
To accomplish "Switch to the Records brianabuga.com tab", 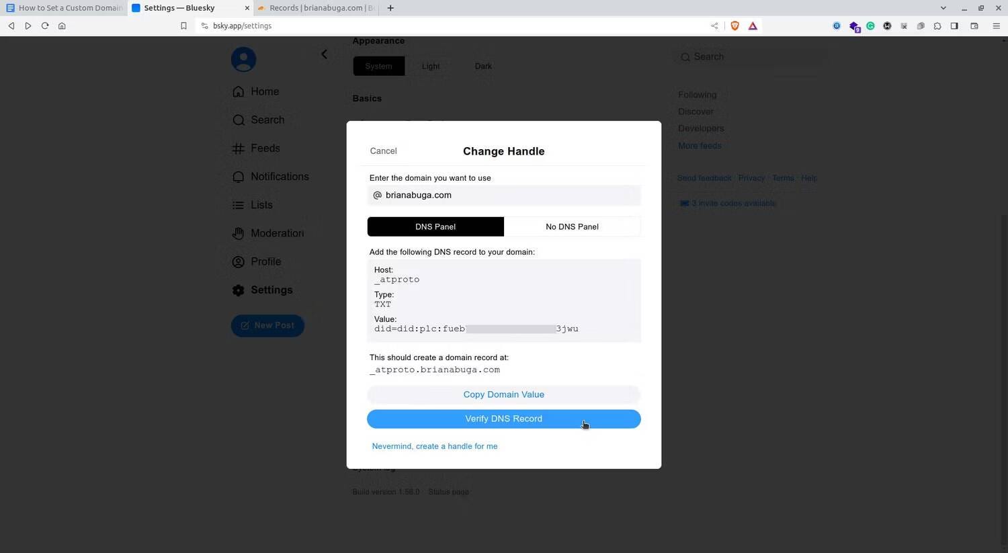I will (316, 8).
